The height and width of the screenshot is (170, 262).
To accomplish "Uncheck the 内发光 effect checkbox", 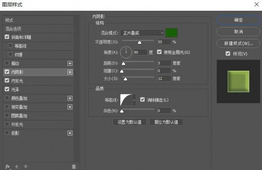I will [x=7, y=80].
